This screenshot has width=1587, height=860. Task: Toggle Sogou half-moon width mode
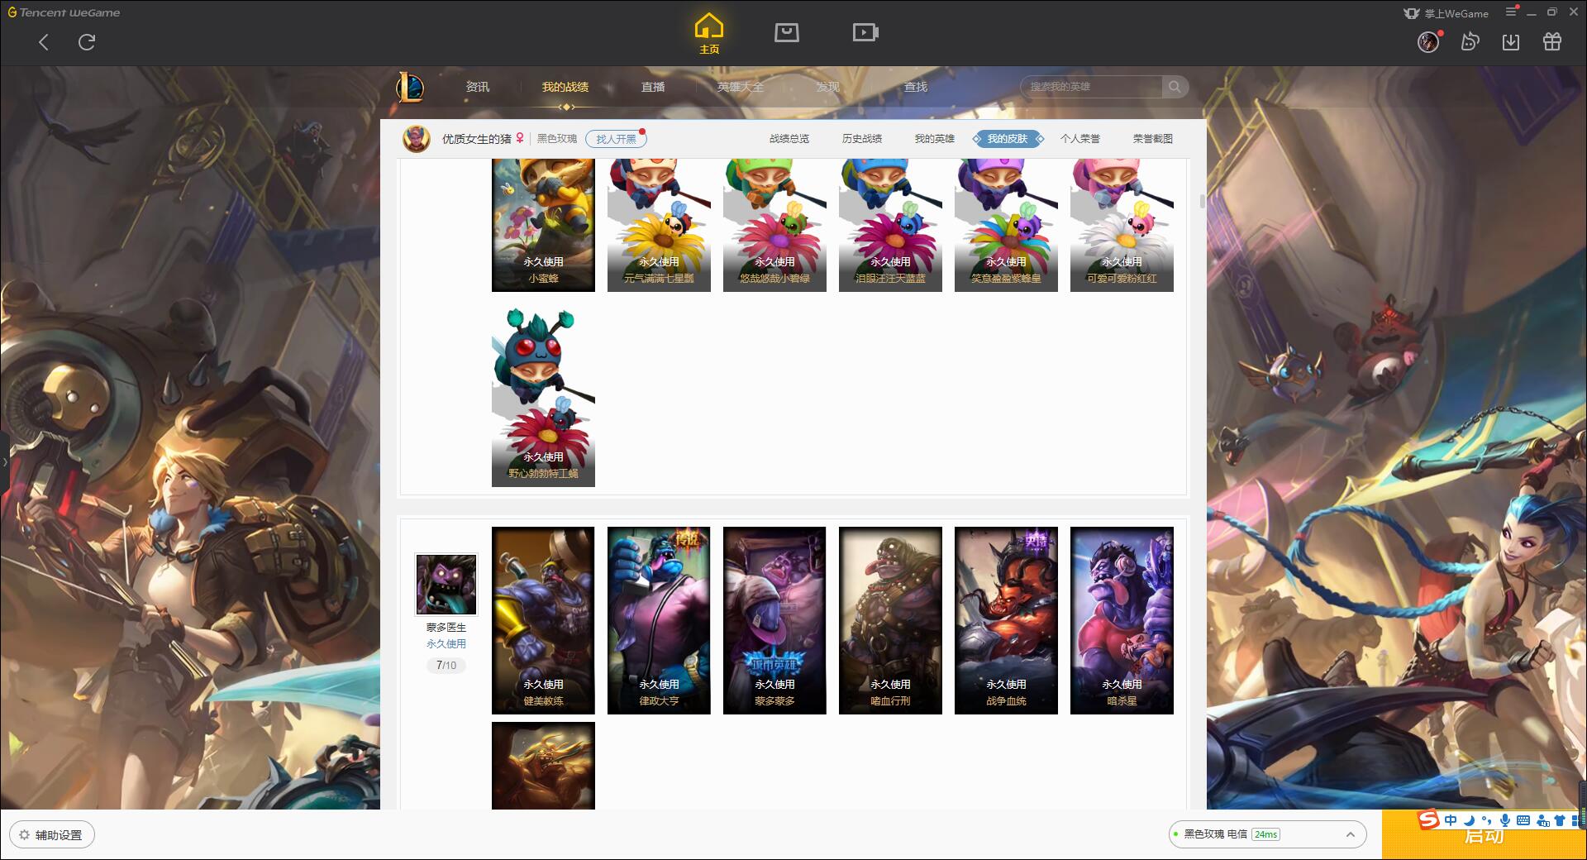(x=1469, y=820)
